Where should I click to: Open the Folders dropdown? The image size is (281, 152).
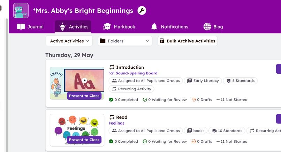point(125,41)
